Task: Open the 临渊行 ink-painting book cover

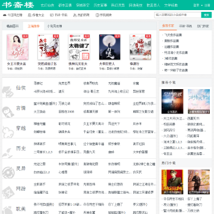Action: click(x=140, y=47)
